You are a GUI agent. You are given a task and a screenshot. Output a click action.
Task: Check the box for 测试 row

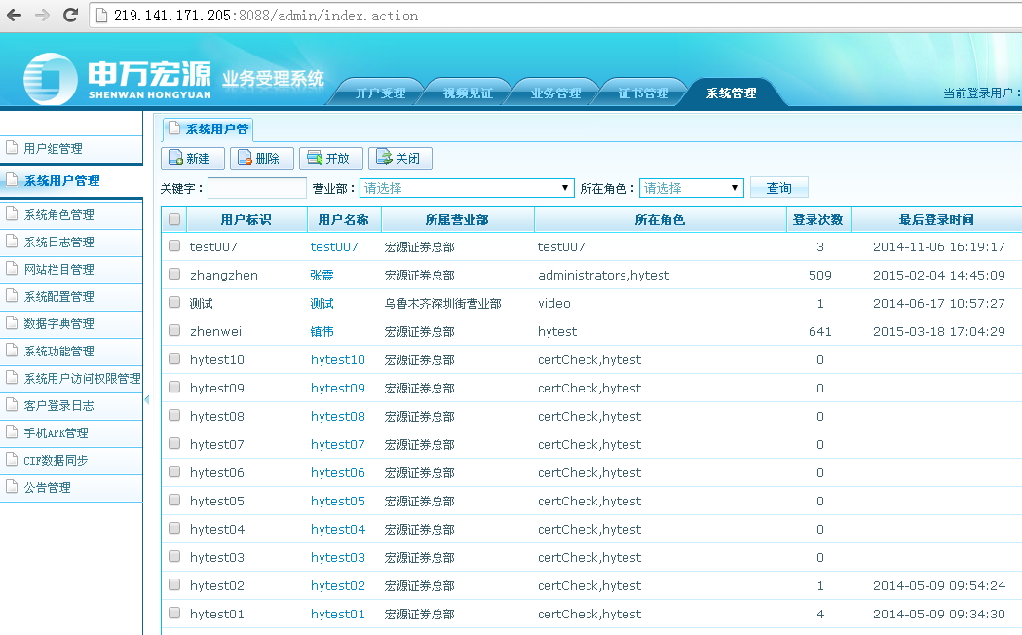174,302
